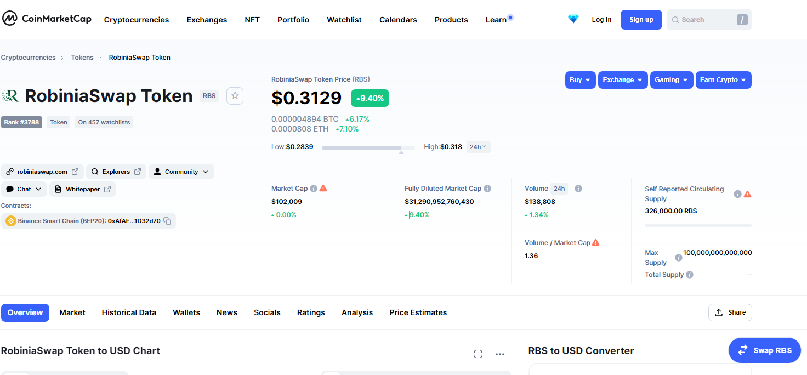Click the green 9.40% price change badge
807x375 pixels.
370,98
